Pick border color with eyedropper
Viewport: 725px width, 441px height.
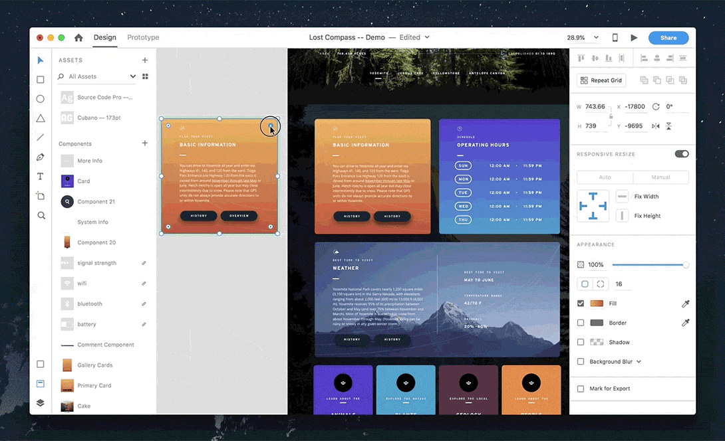coord(685,323)
